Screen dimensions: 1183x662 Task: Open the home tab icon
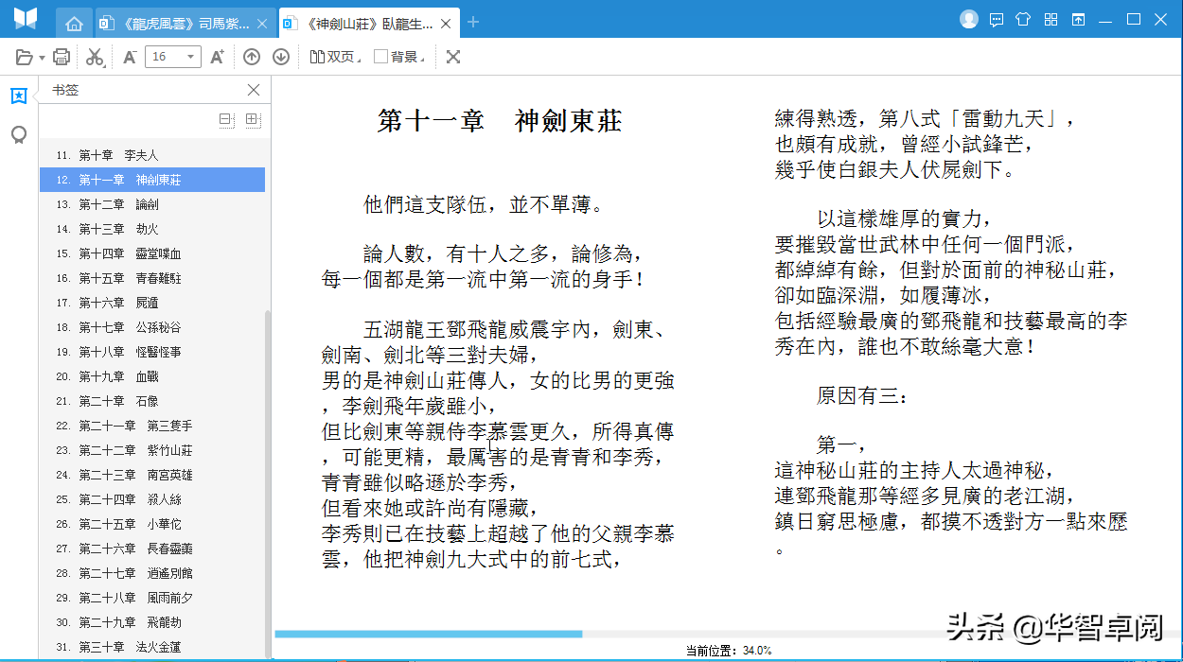(x=75, y=24)
